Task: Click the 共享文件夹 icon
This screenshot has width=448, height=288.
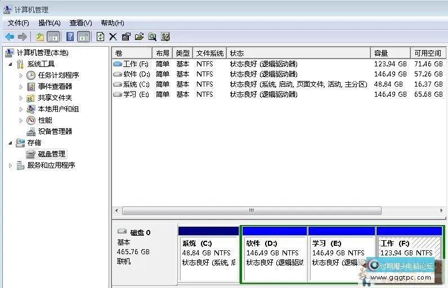Action: pos(30,98)
